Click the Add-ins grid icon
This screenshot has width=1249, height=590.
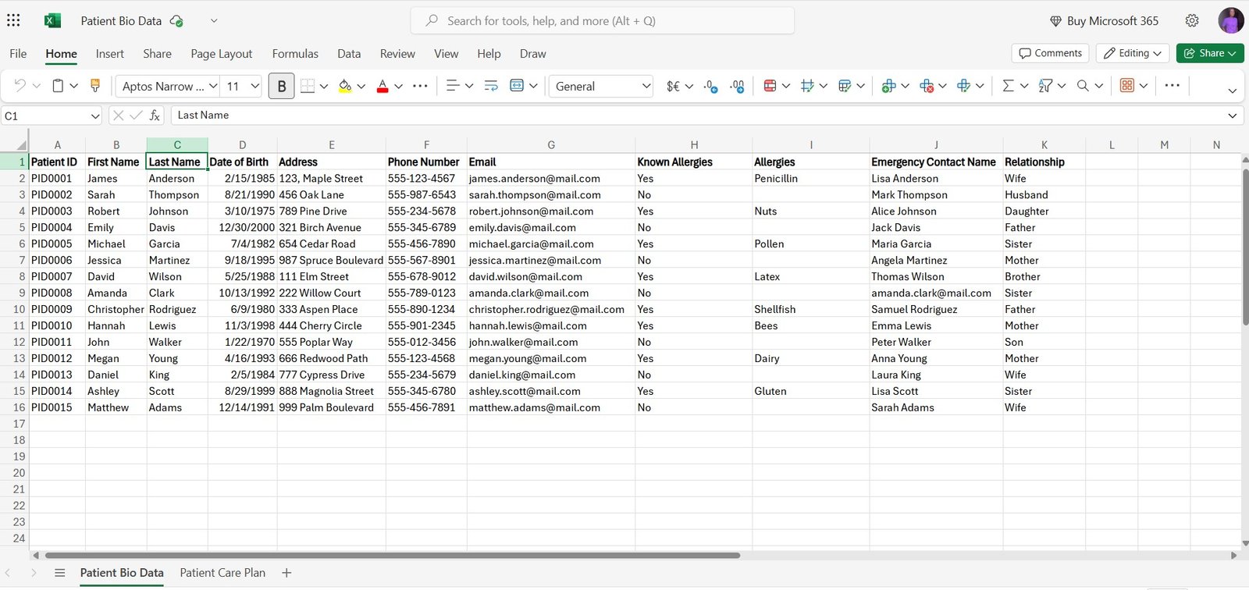[x=1127, y=86]
